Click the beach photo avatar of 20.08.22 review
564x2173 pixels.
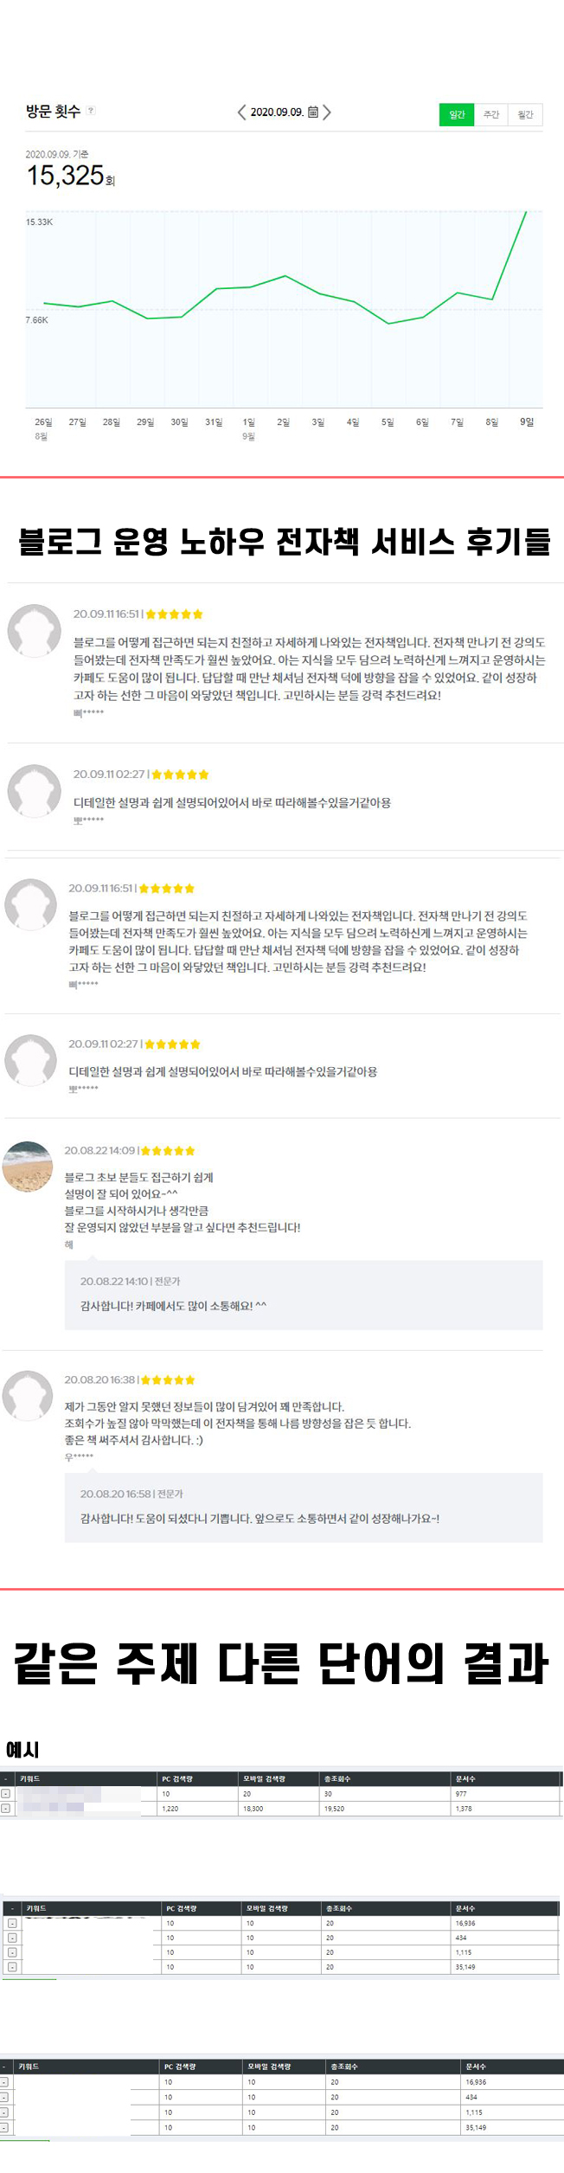pyautogui.click(x=28, y=1167)
